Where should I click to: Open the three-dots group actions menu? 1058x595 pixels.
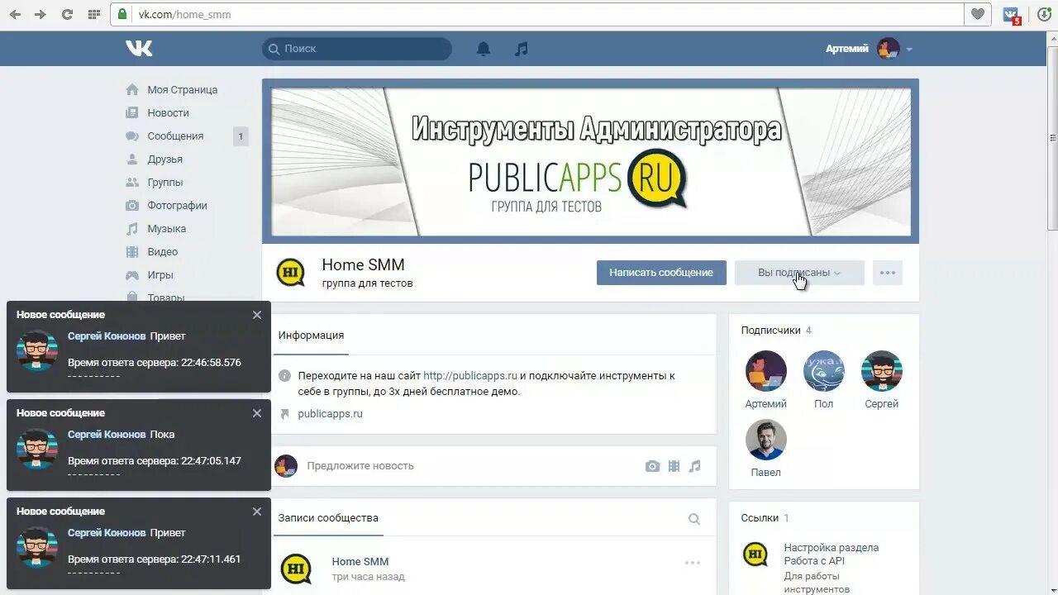[888, 273]
